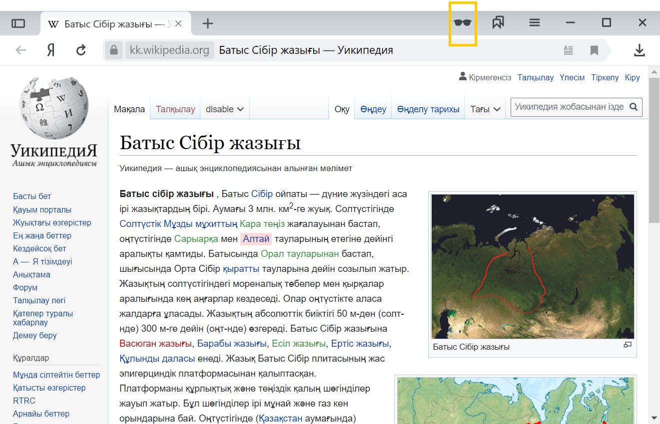Viewport: 660px width, 424px height.
Task: Open Қатысты өзгерістер link
Action: tap(49, 388)
